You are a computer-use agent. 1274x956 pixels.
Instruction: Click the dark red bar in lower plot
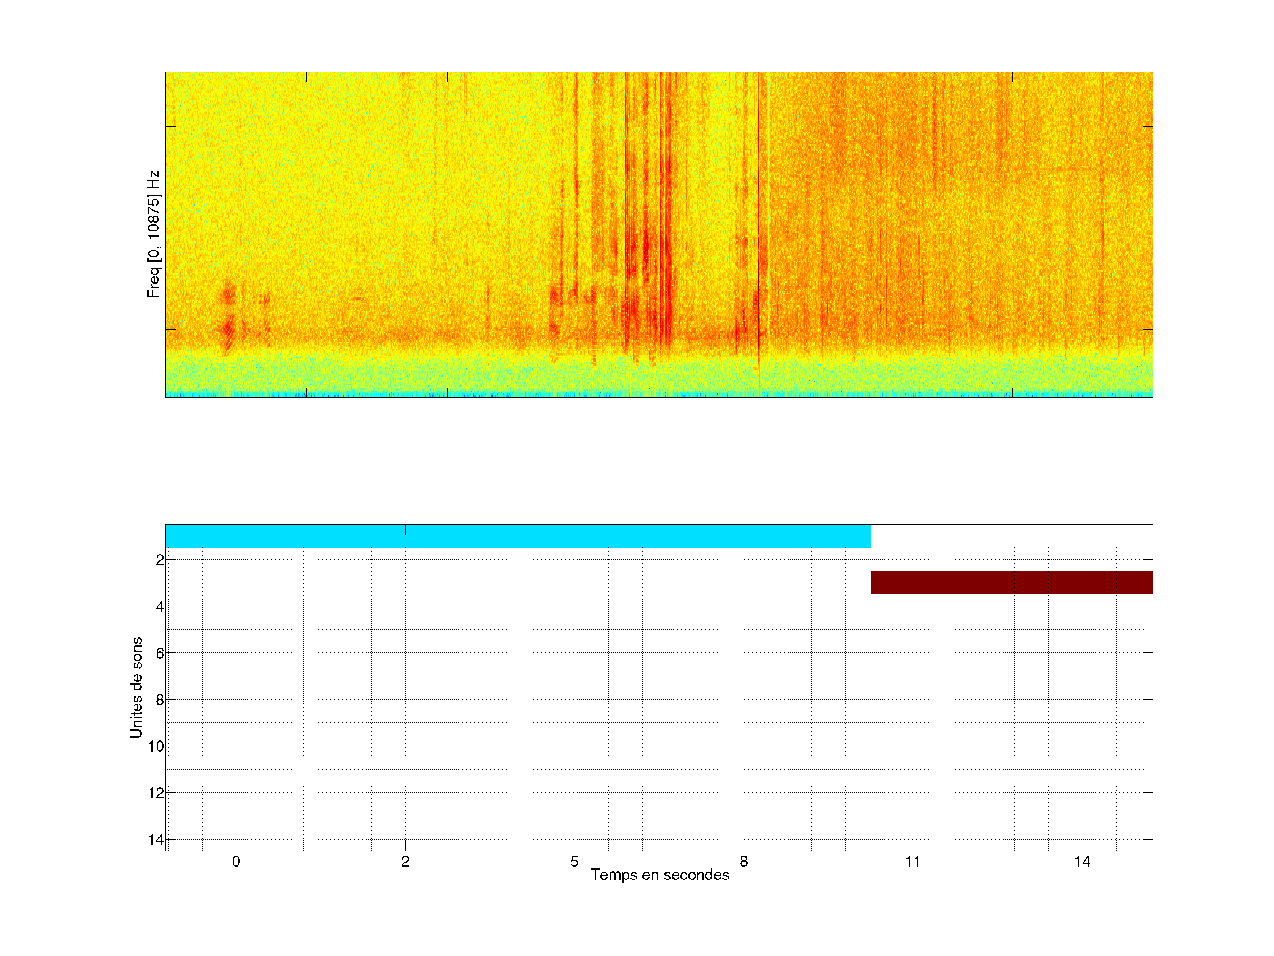(1011, 582)
